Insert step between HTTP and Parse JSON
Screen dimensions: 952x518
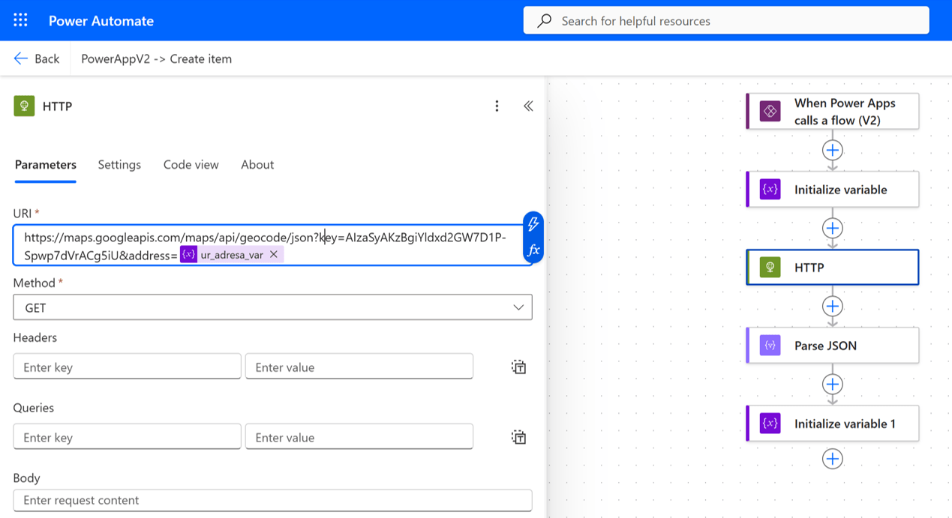coord(832,306)
